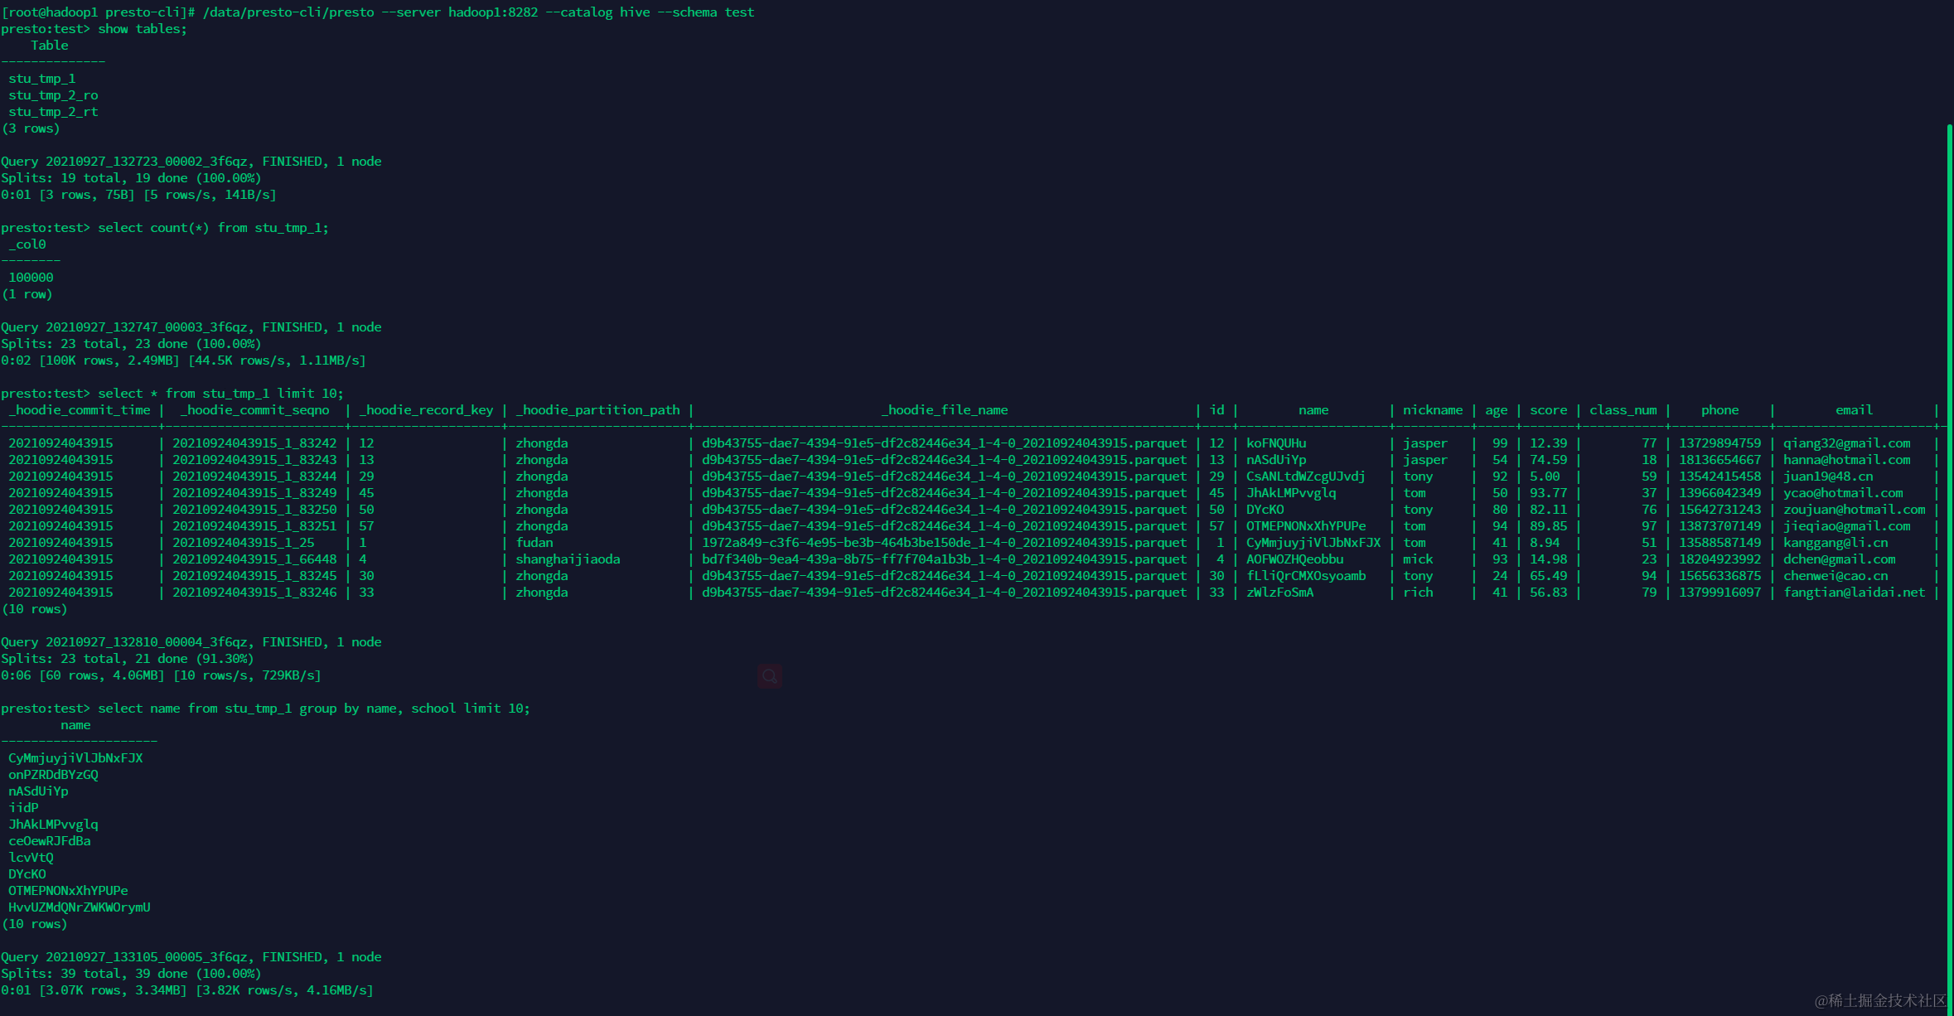Image resolution: width=1954 pixels, height=1016 pixels.
Task: Click the stu_tmp_2_ro table name
Action: pos(53,95)
